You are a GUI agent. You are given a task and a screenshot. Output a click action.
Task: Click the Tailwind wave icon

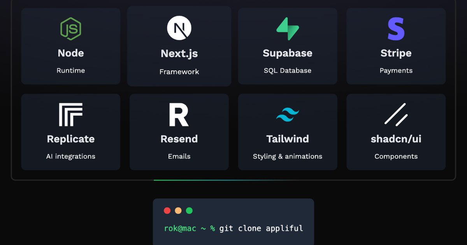point(288,114)
